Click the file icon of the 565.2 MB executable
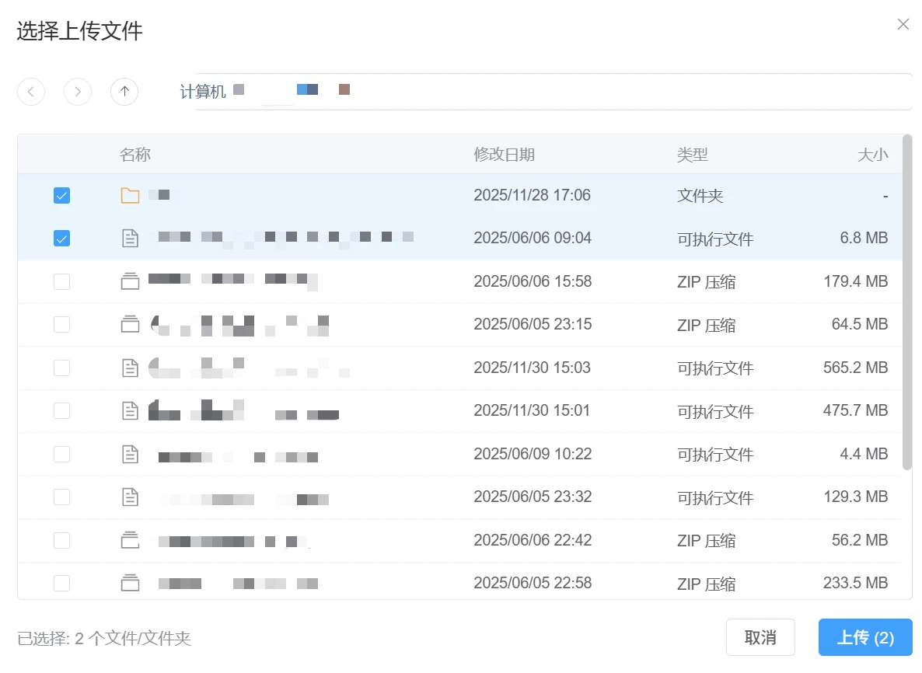Viewport: 922px width, 673px height. (130, 368)
